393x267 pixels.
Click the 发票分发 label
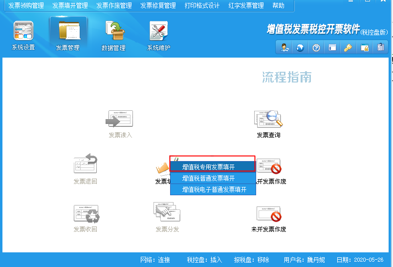point(167,229)
